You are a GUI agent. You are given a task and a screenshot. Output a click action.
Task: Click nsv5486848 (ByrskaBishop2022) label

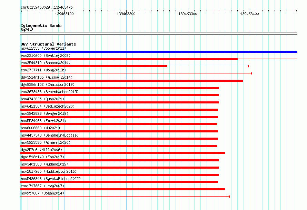coord(51,179)
